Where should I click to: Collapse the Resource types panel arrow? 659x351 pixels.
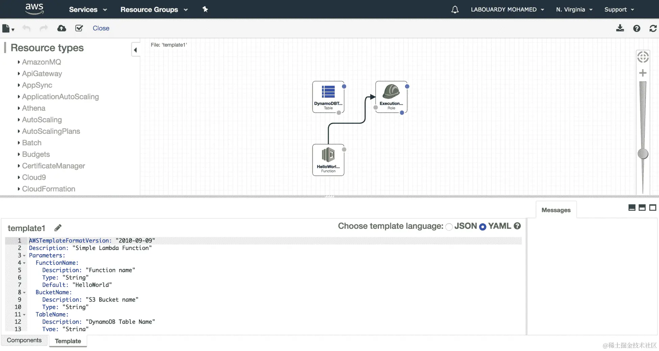135,50
